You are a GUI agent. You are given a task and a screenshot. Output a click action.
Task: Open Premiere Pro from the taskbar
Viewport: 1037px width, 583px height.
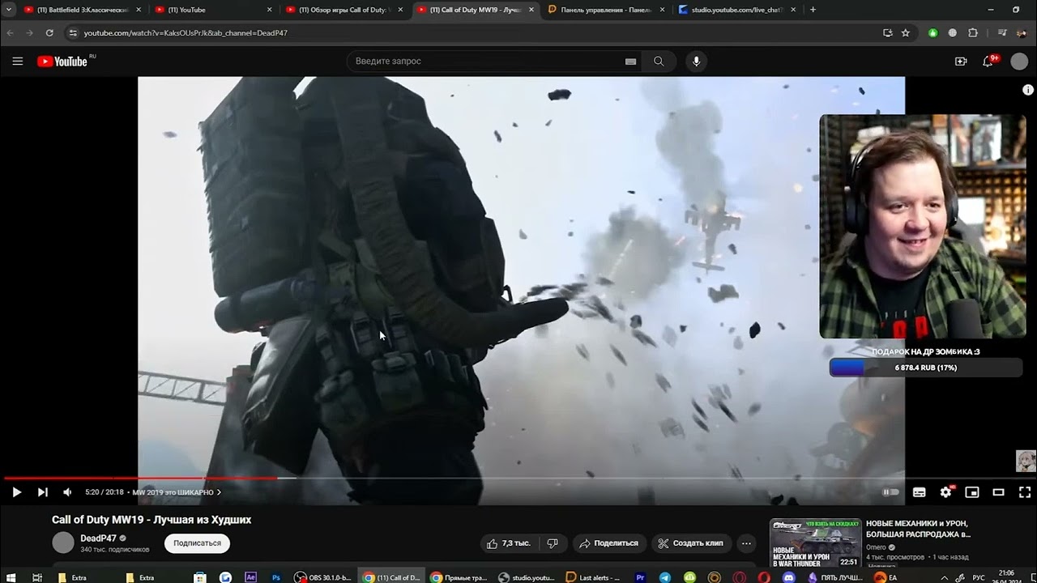tap(640, 577)
